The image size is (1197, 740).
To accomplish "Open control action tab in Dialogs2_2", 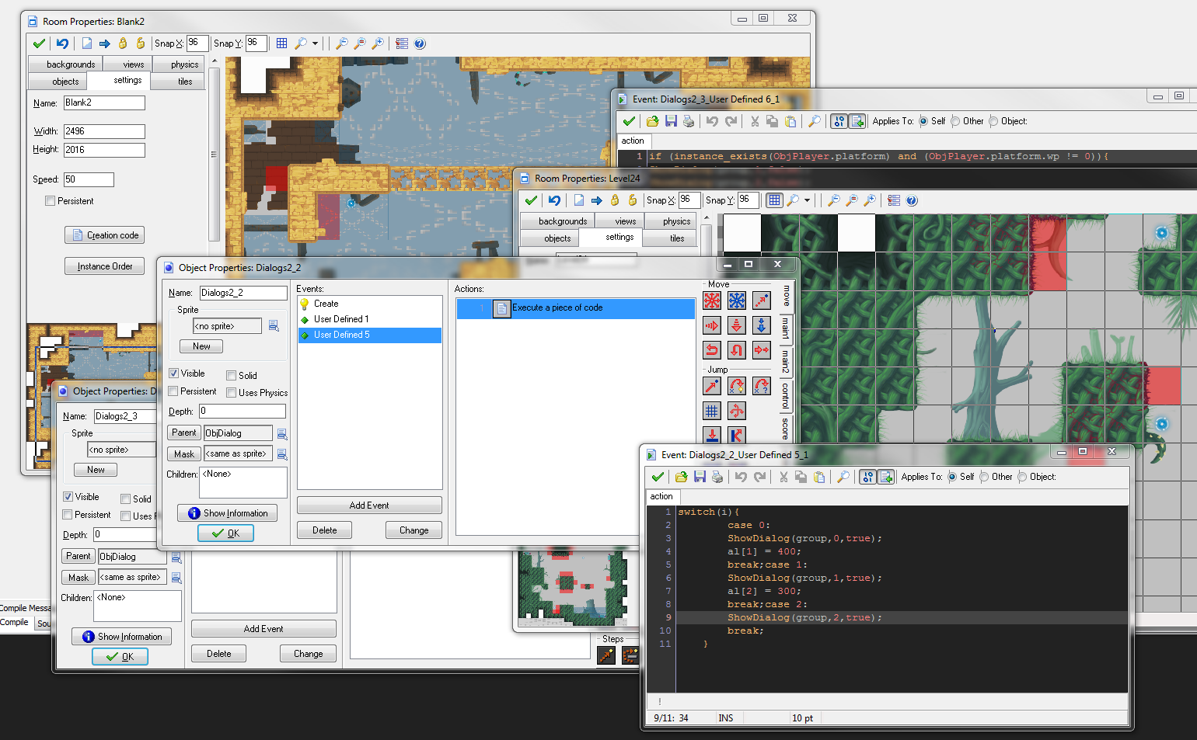I will pyautogui.click(x=786, y=397).
